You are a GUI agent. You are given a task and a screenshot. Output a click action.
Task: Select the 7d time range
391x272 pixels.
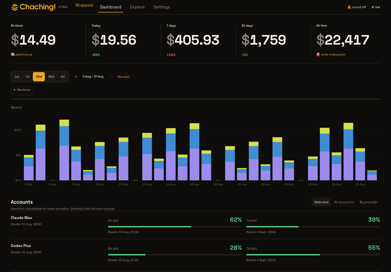(x=27, y=77)
